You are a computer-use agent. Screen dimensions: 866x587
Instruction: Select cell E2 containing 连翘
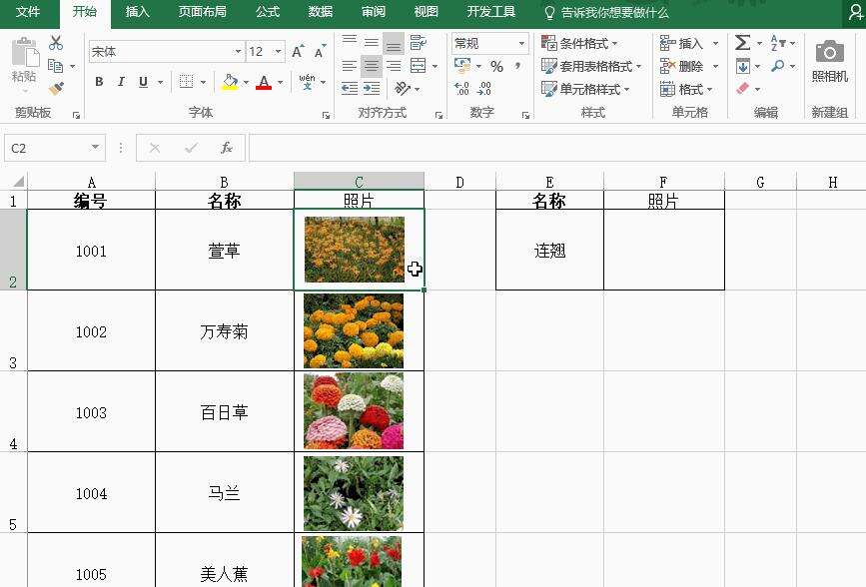click(549, 250)
